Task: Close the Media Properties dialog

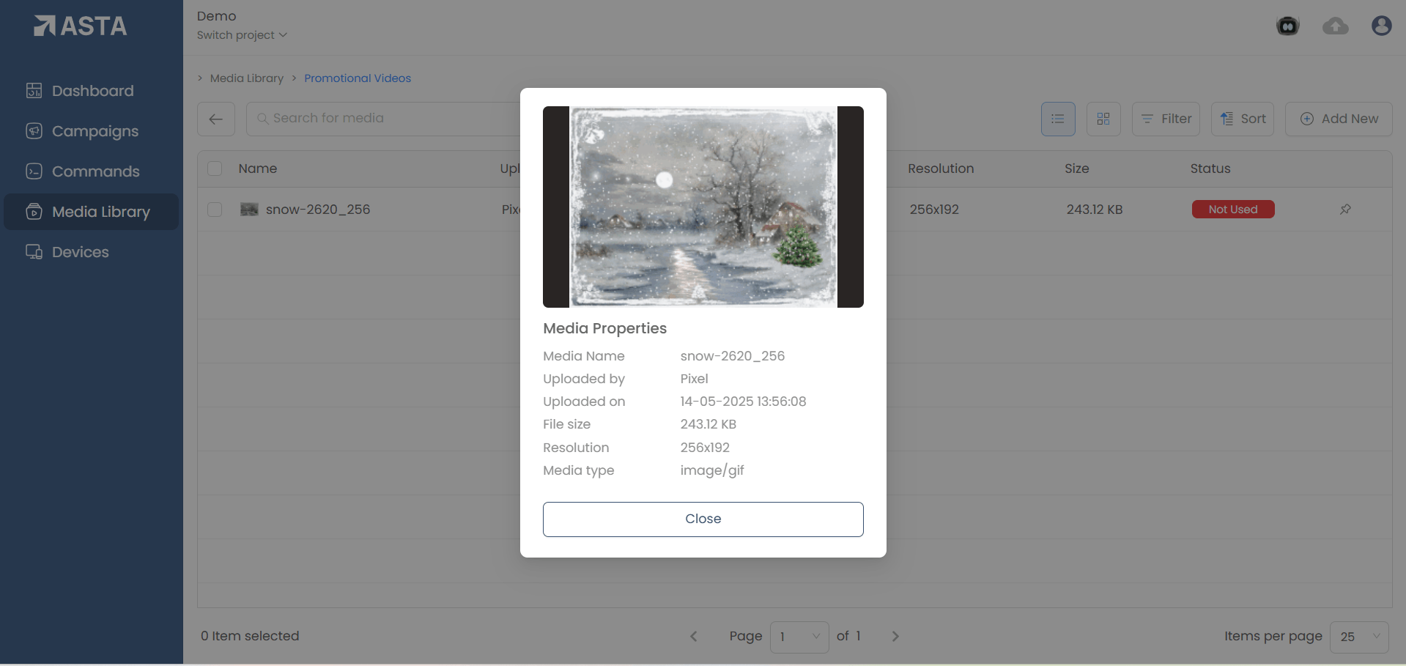Action: (703, 519)
